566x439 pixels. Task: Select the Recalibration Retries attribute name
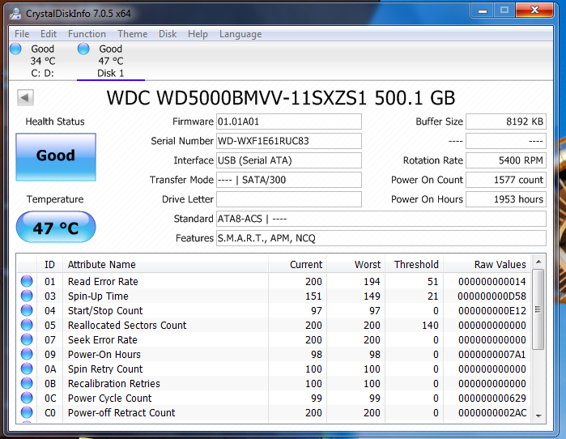[114, 384]
